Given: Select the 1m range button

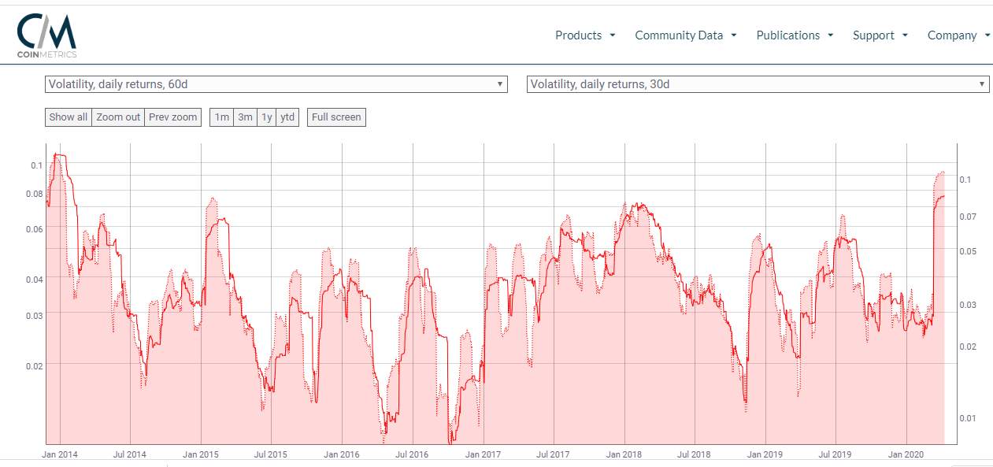Looking at the screenshot, I should click(x=221, y=117).
